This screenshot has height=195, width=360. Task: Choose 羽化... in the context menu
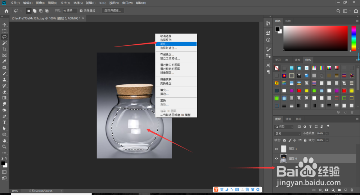(x=176, y=44)
